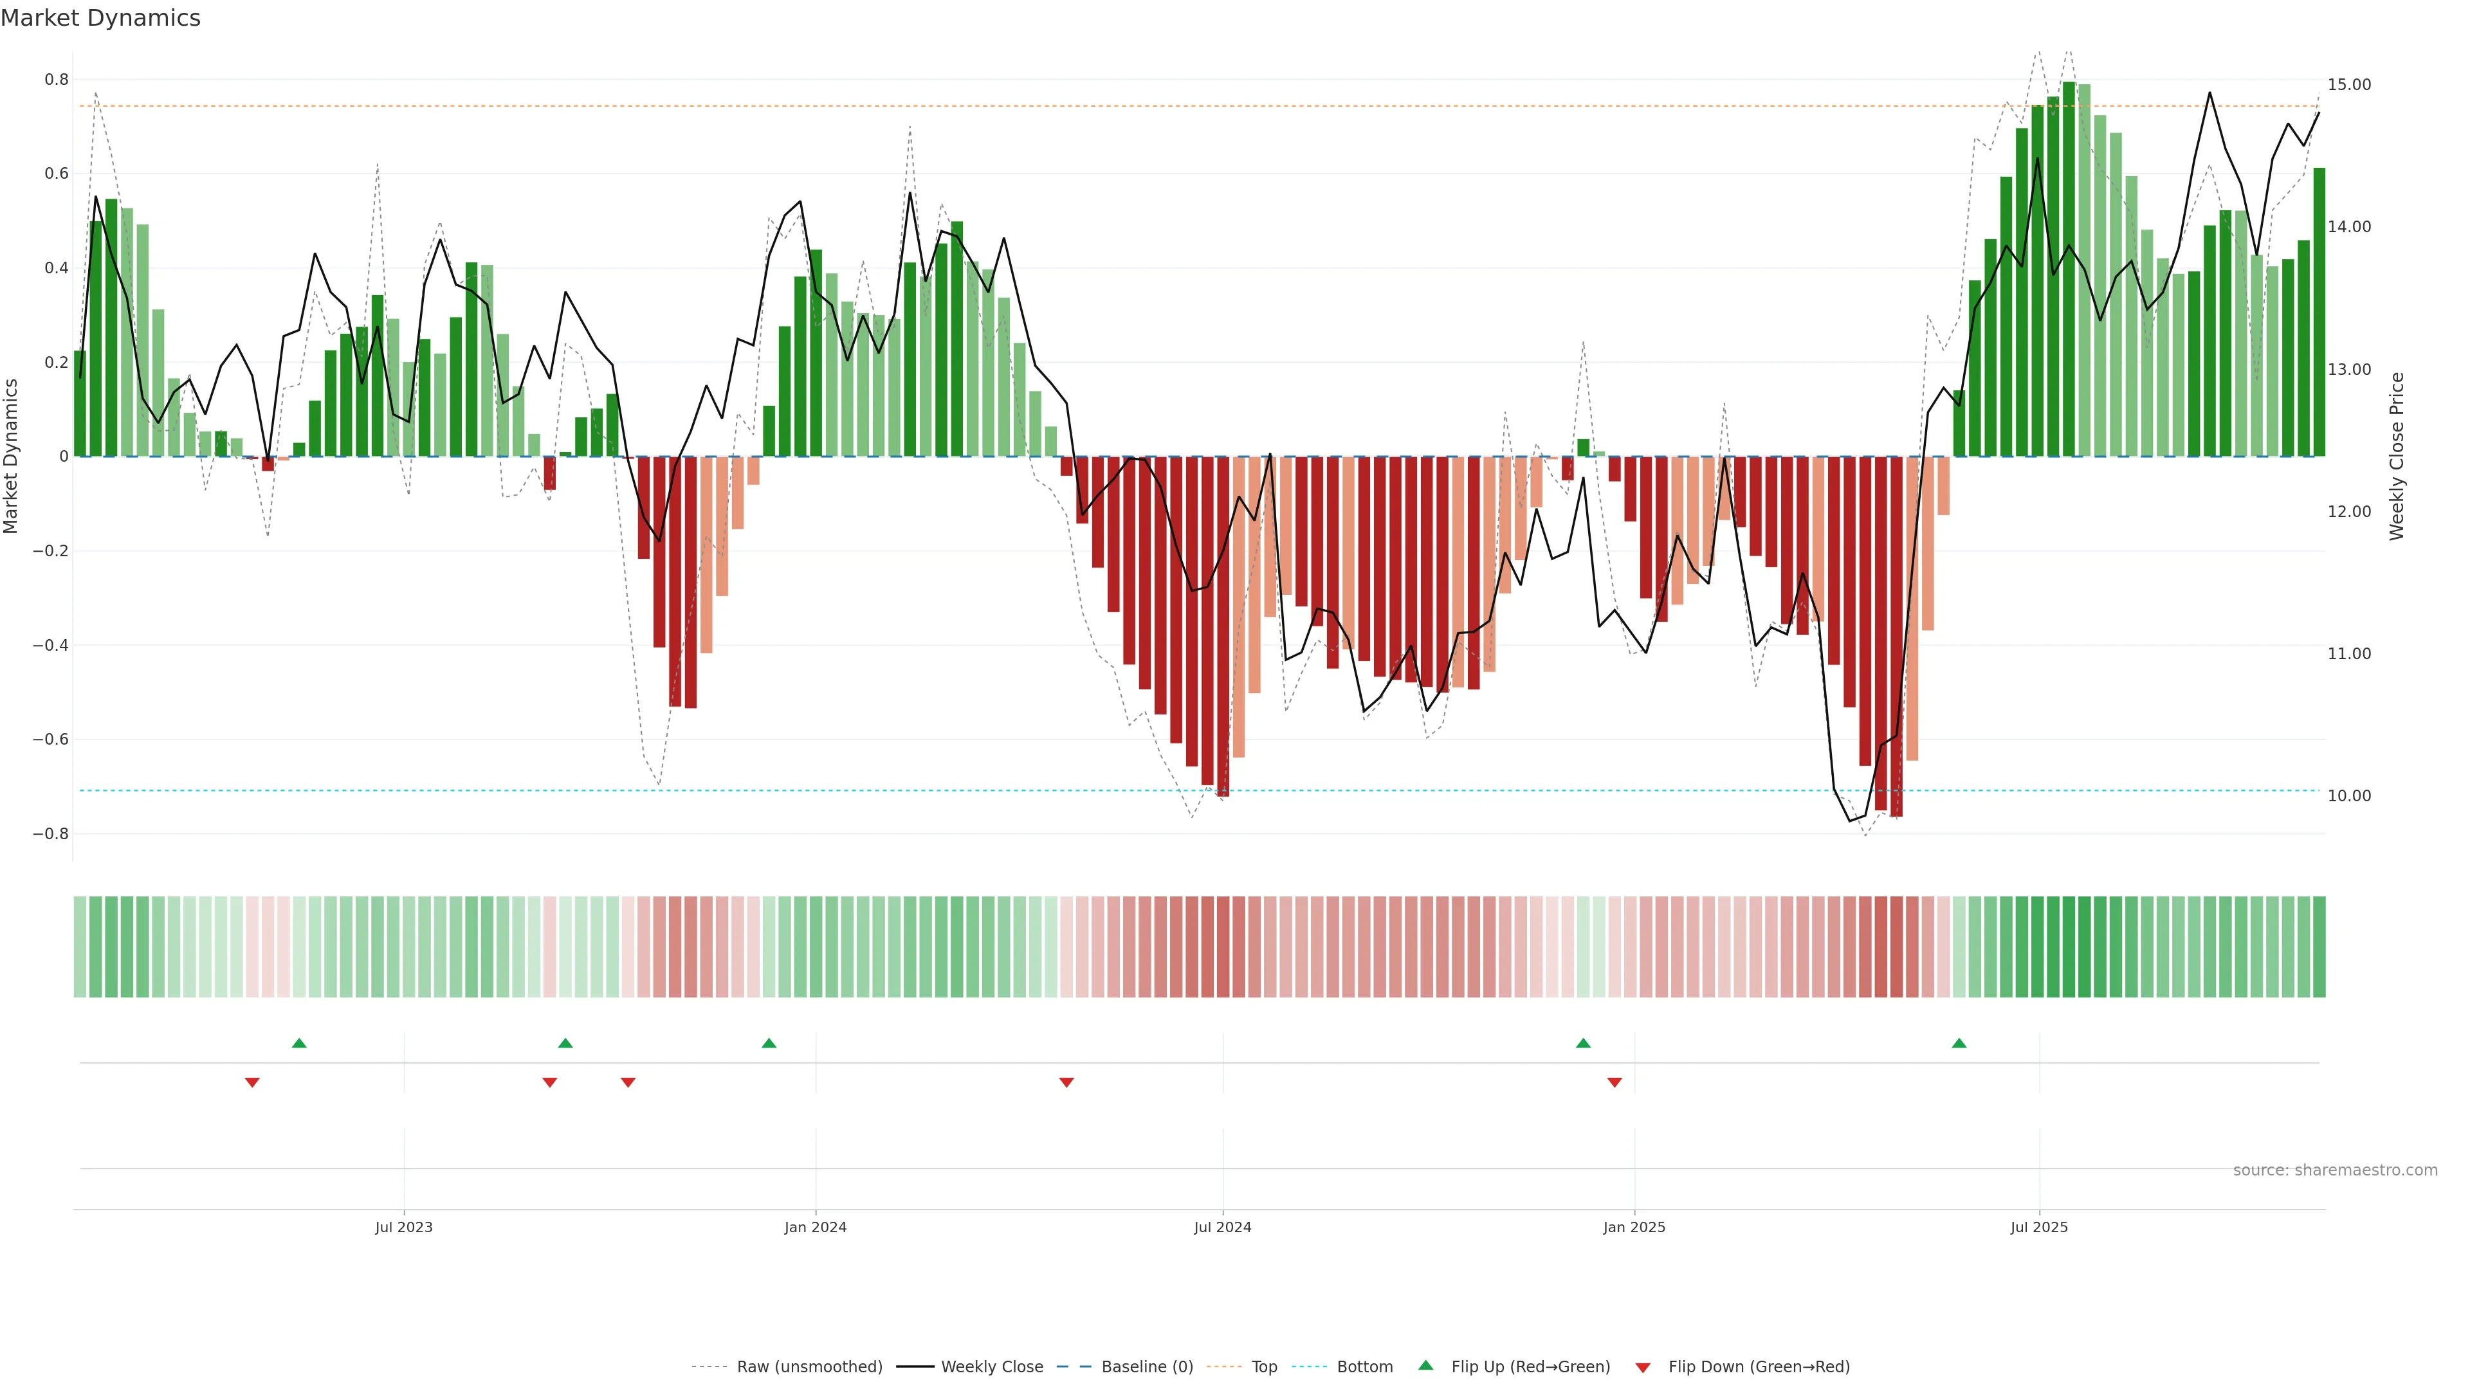Click the rightmost red flip-down triangle marker
This screenshot has width=2470, height=1389.
pyautogui.click(x=1615, y=1082)
